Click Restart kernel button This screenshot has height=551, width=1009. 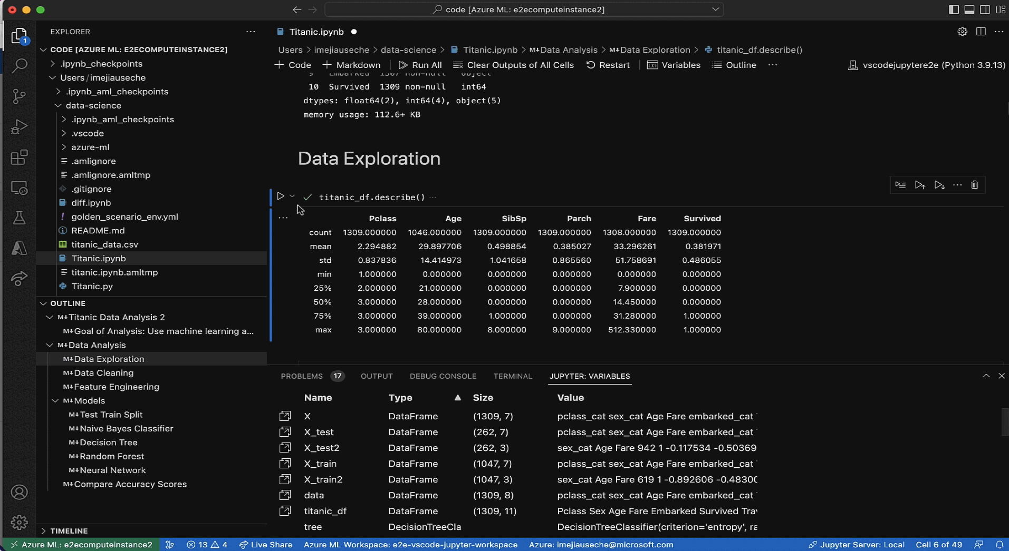click(608, 65)
